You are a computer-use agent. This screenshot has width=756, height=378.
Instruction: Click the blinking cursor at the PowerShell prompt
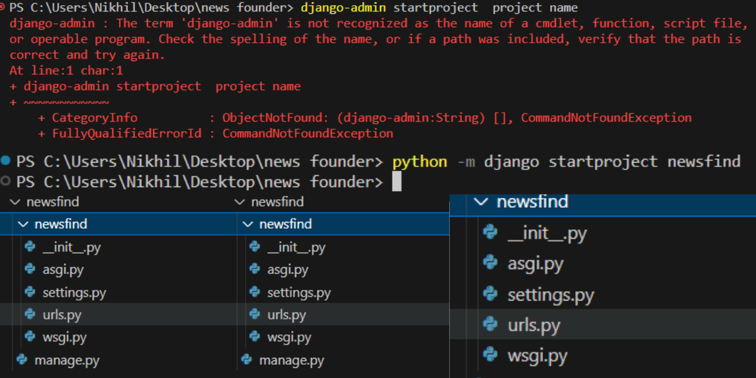pos(398,182)
